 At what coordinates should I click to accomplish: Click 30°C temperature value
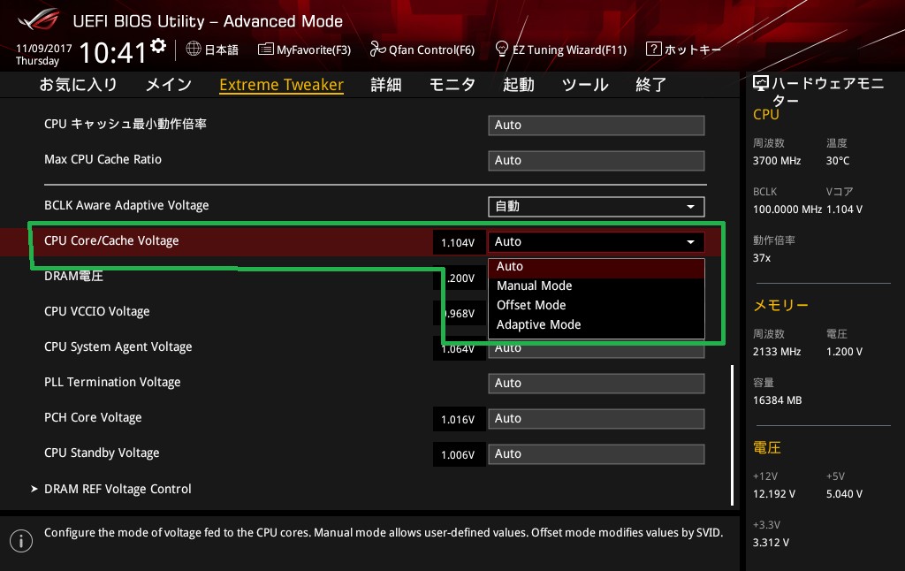(838, 161)
